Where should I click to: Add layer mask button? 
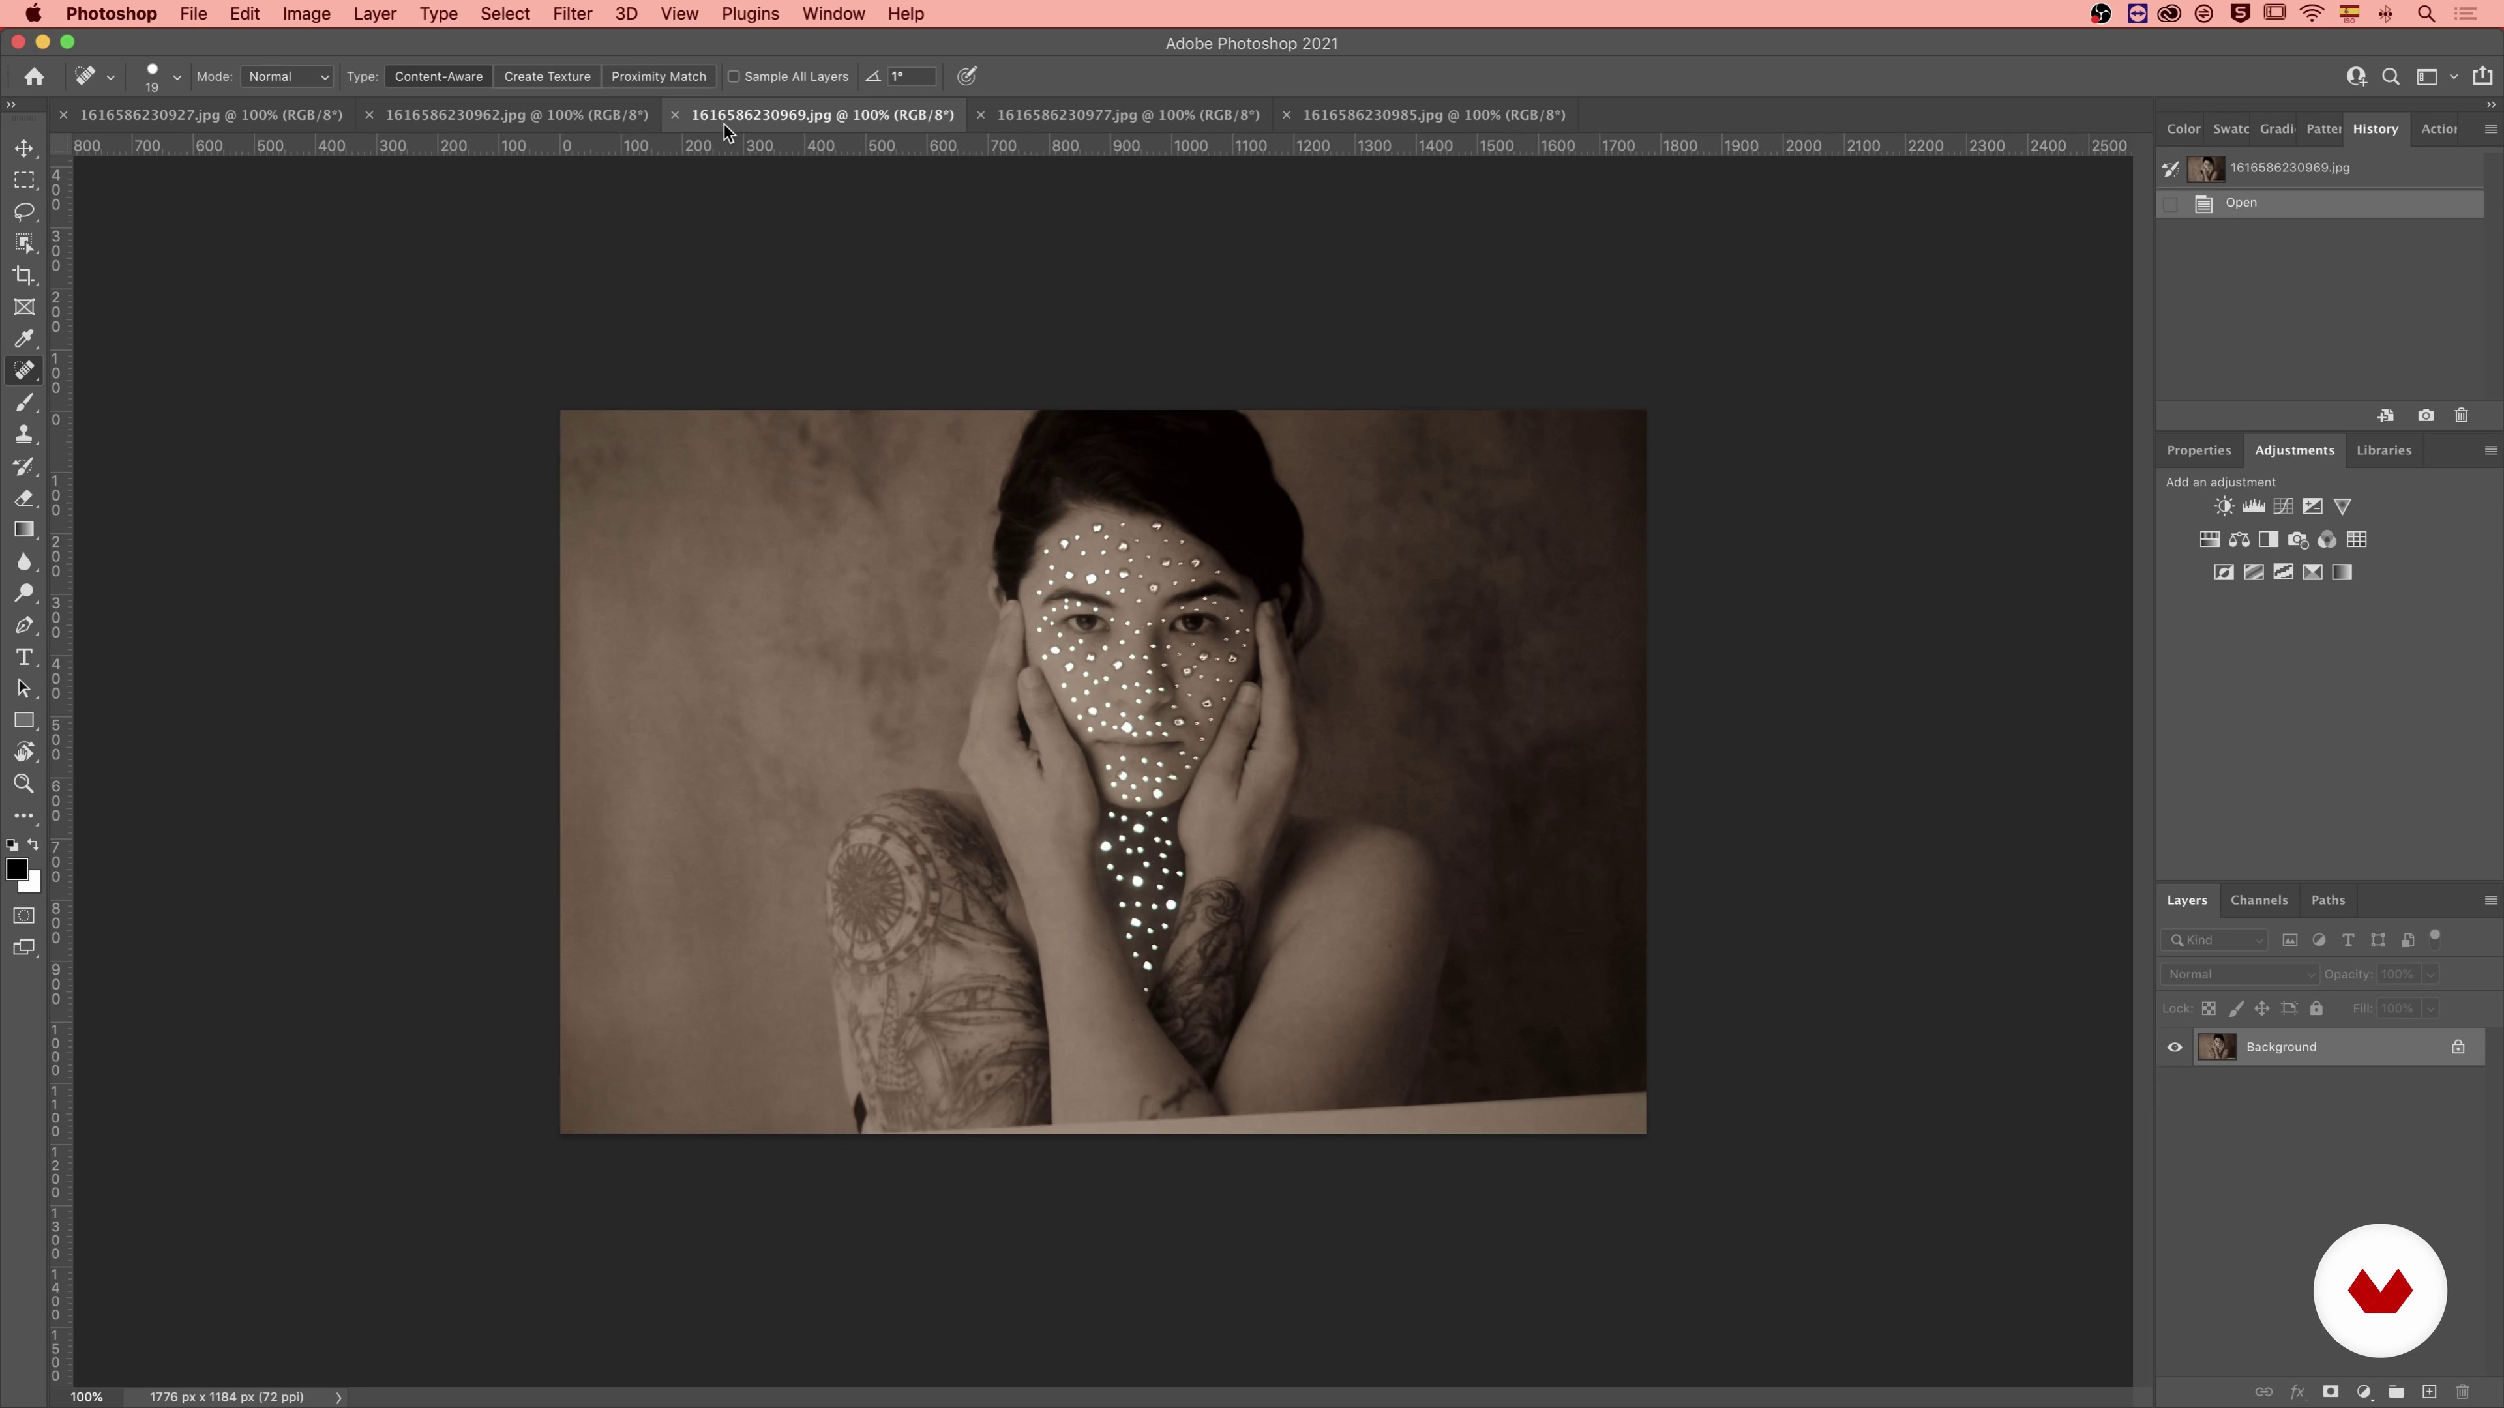pos(2330,1392)
